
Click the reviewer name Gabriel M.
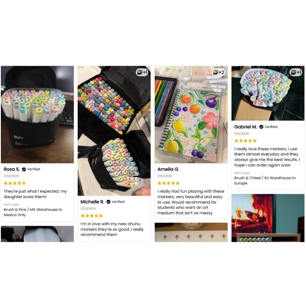pyautogui.click(x=246, y=127)
